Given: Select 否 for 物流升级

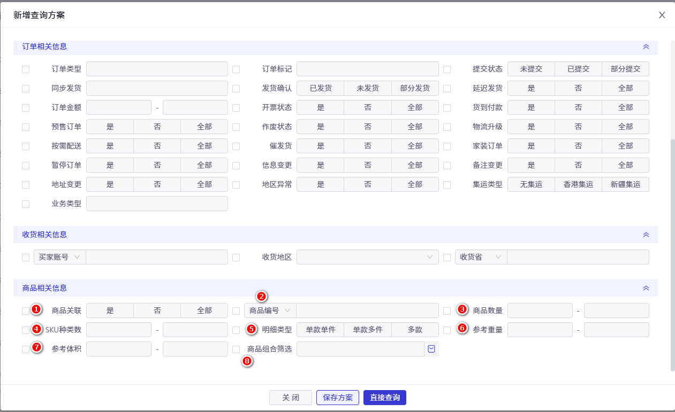Looking at the screenshot, I should click(x=579, y=127).
